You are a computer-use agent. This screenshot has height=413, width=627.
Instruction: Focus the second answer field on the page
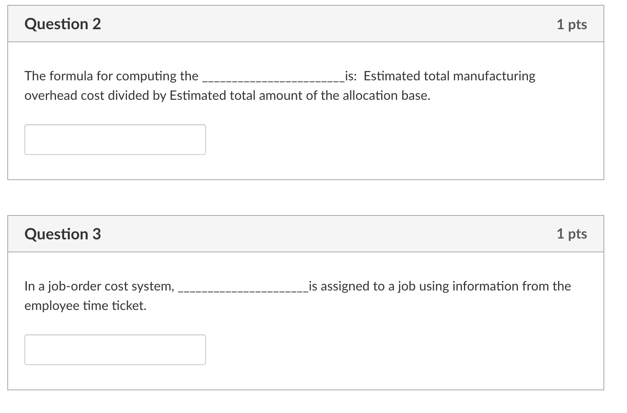point(115,349)
